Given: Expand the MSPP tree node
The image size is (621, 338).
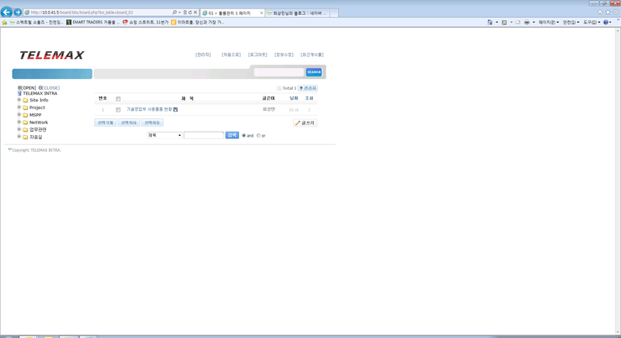Looking at the screenshot, I should [x=19, y=115].
